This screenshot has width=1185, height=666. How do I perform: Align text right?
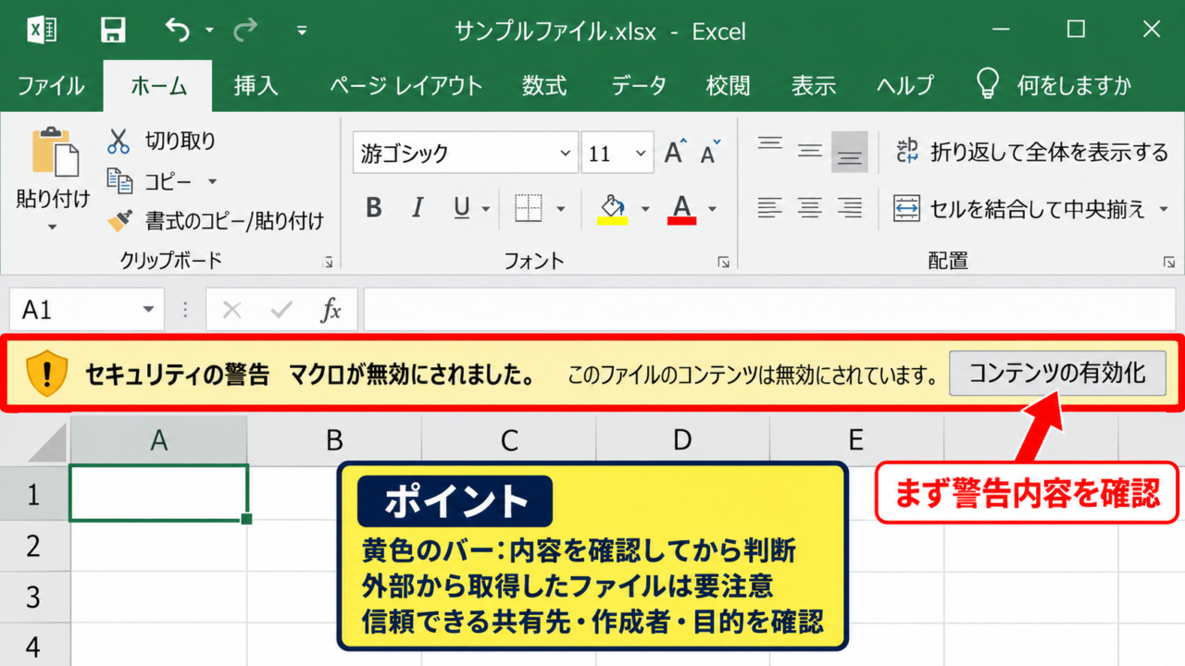(x=850, y=208)
